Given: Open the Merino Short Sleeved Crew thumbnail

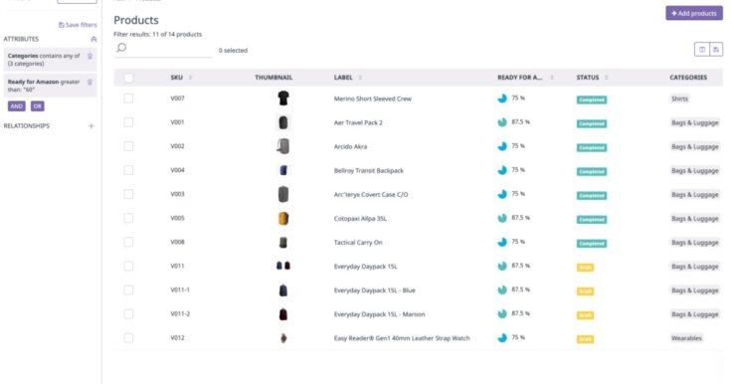Looking at the screenshot, I should click(x=283, y=98).
